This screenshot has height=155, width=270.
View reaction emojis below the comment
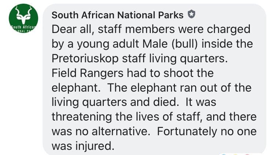point(234,153)
